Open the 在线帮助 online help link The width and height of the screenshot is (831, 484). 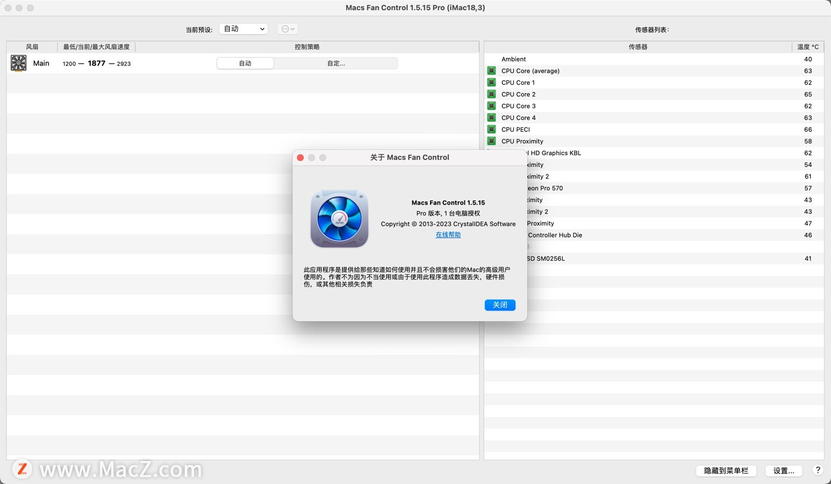pos(448,235)
